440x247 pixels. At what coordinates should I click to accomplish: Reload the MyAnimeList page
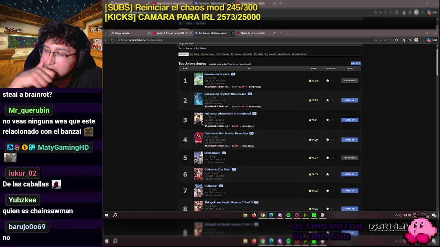[x=112, y=40]
